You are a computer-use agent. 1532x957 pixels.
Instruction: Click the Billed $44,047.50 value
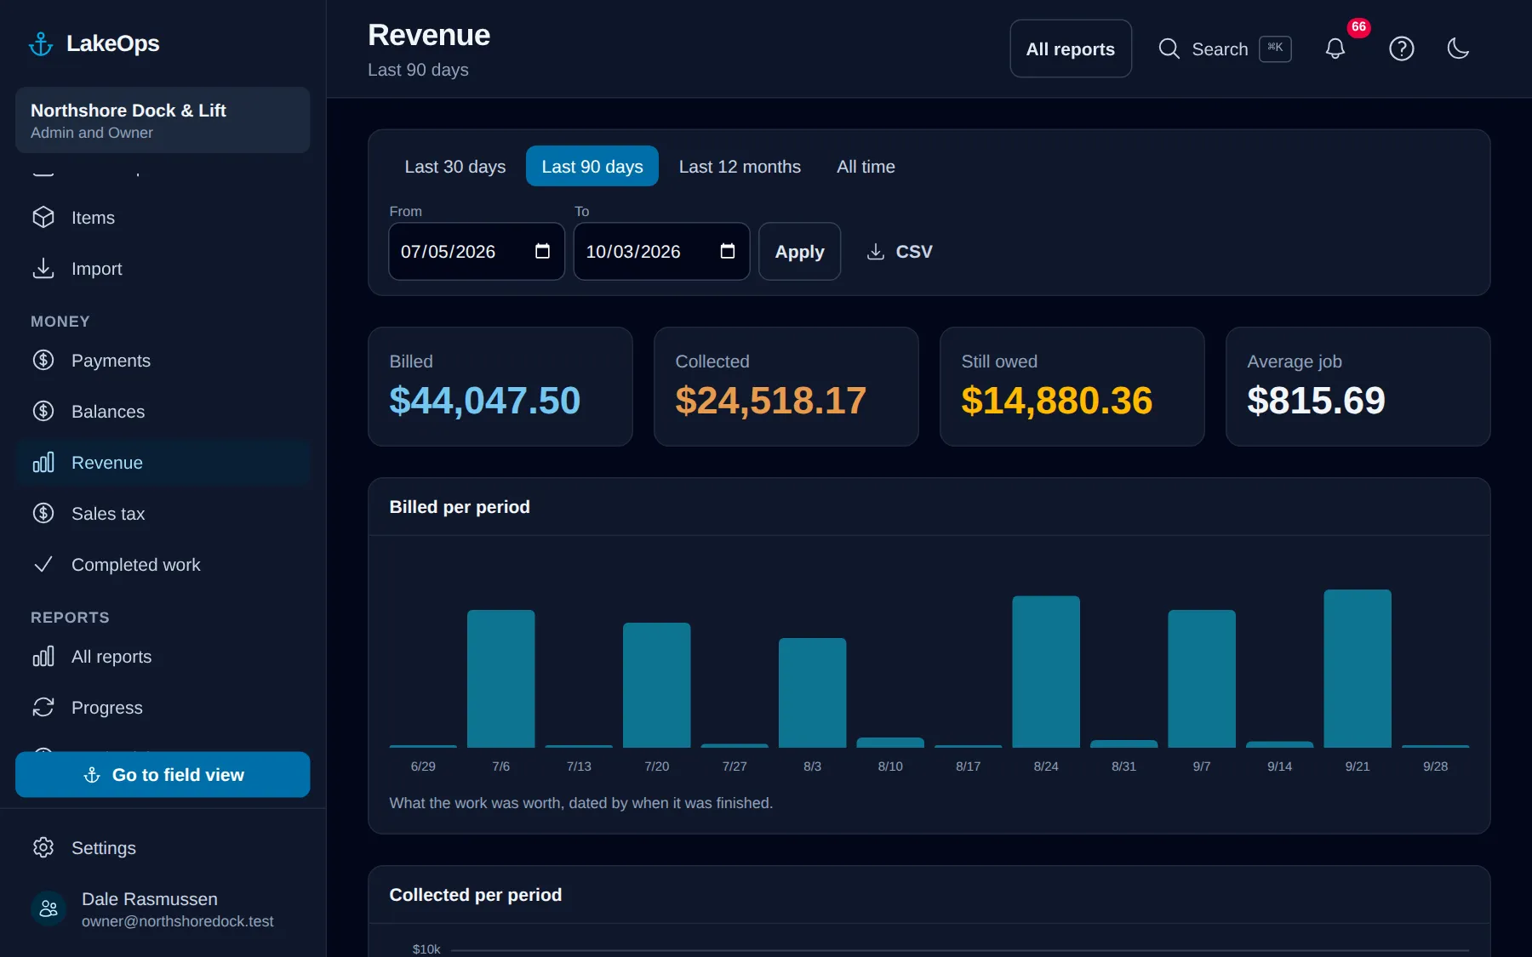tap(485, 401)
